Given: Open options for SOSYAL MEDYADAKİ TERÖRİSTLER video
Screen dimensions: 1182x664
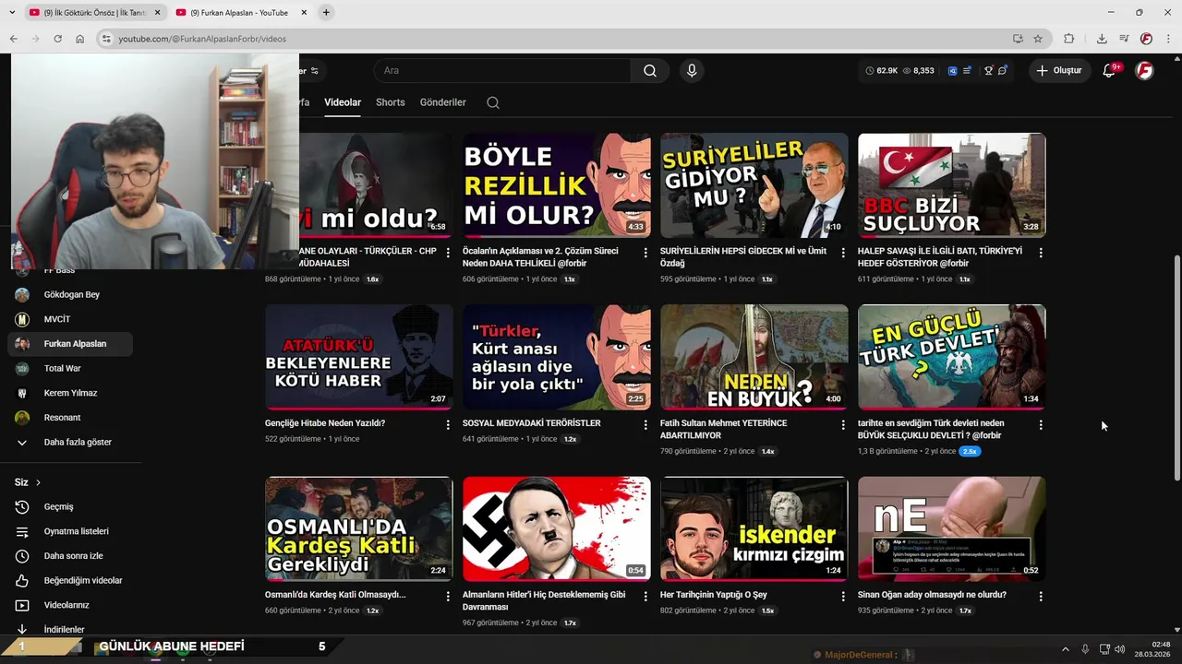Looking at the screenshot, I should coord(645,425).
